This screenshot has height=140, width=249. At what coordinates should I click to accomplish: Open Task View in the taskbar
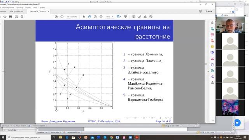click(x=54, y=137)
